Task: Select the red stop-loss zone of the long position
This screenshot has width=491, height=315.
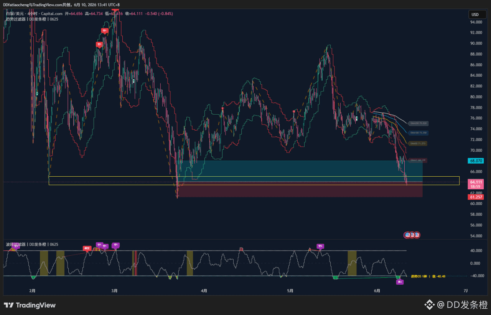Action: (x=300, y=189)
